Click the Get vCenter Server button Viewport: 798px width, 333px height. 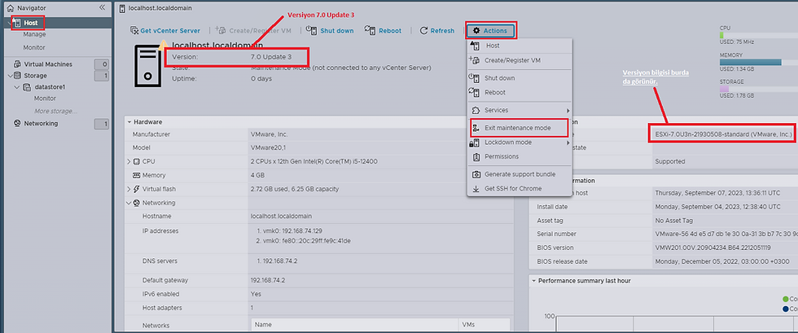(165, 31)
